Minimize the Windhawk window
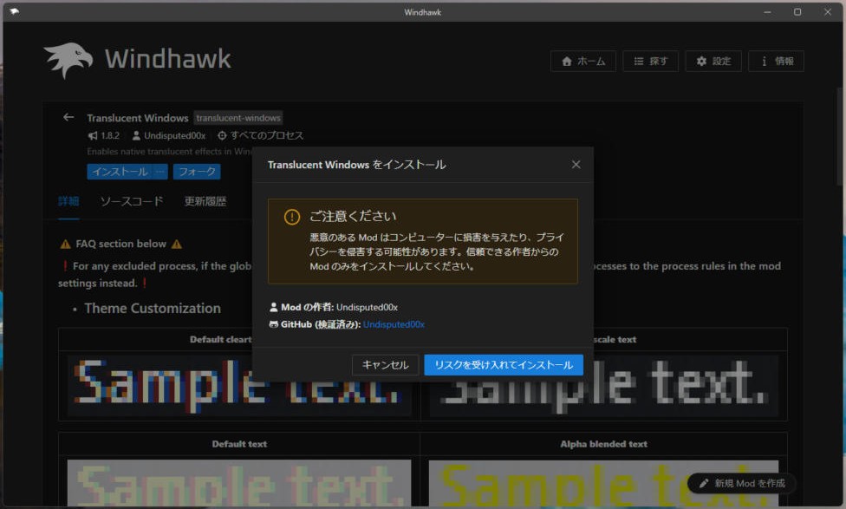Screen dimensions: 846x509 767,12
